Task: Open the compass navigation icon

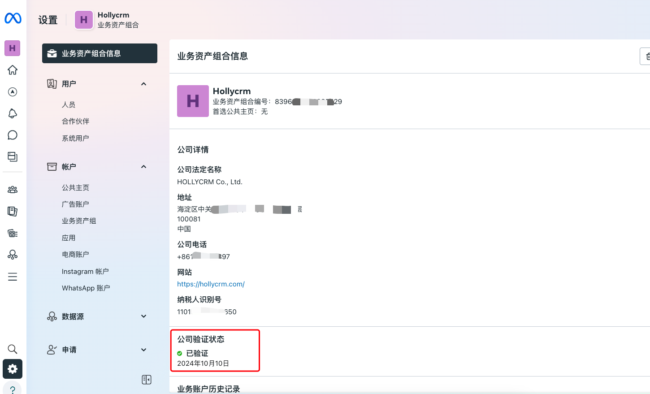Action: [13, 92]
